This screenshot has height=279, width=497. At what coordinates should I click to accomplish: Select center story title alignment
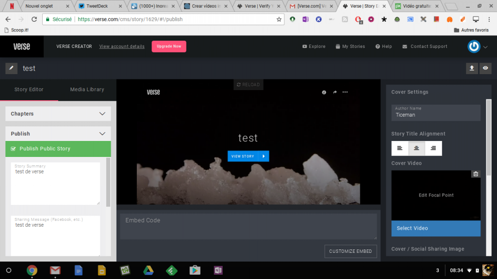tap(416, 148)
